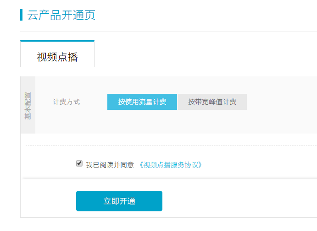
Task: Click the 我已阅读并同意 checkbox label text
Action: coord(110,165)
